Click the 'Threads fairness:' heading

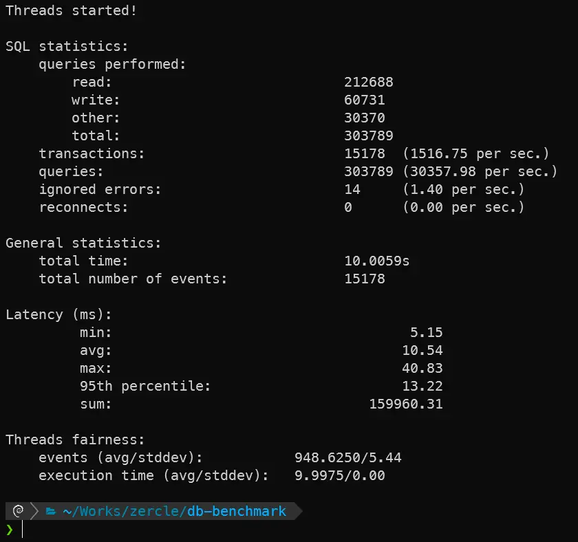pos(75,440)
